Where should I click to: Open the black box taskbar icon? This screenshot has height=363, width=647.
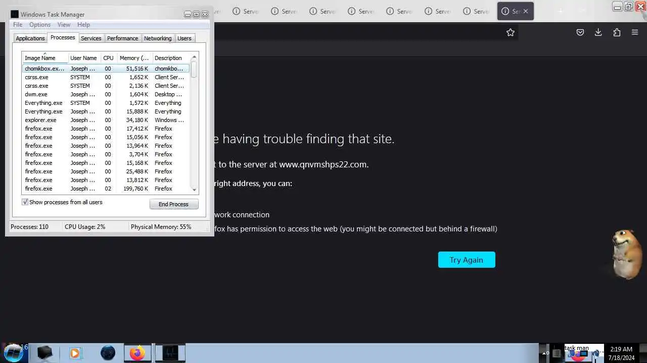45,353
